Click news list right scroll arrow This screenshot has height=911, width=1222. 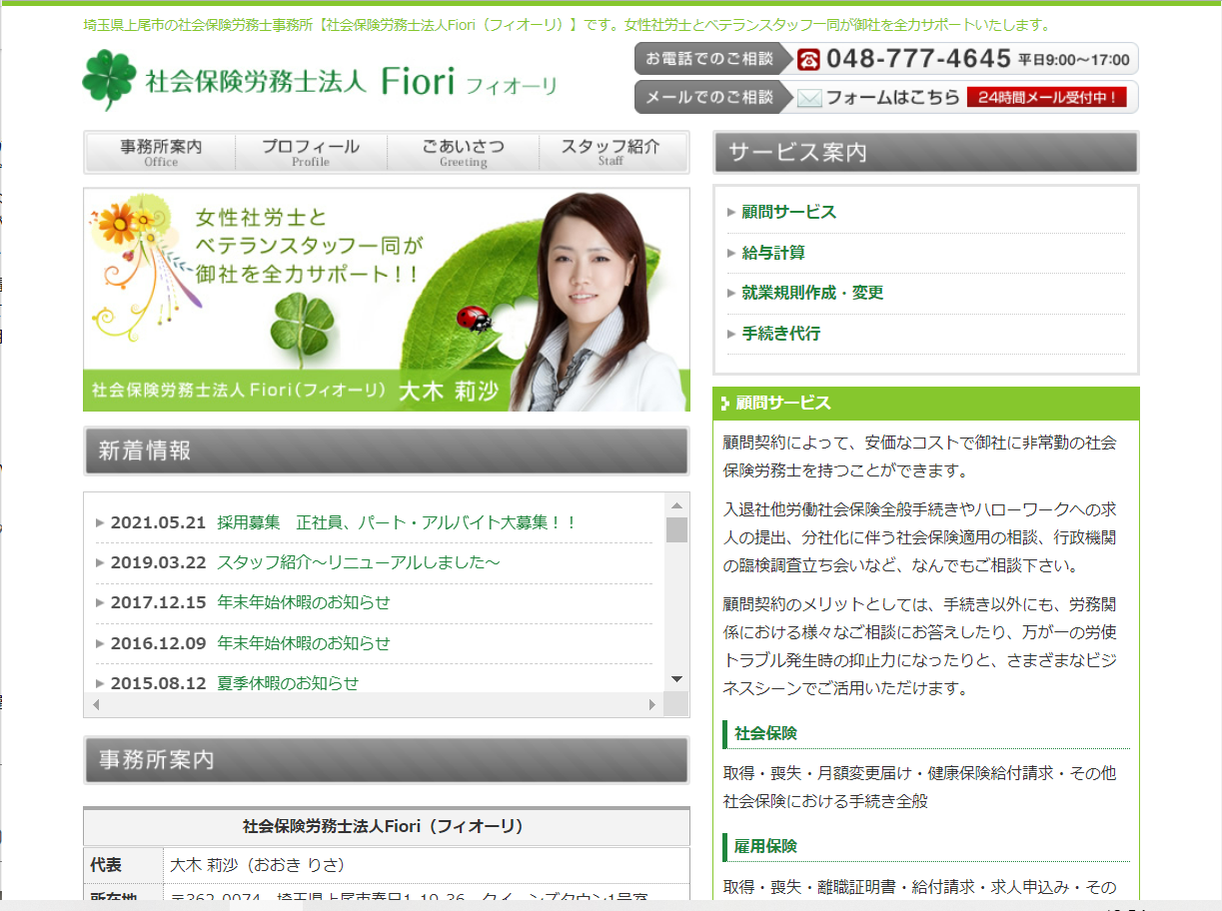(652, 705)
